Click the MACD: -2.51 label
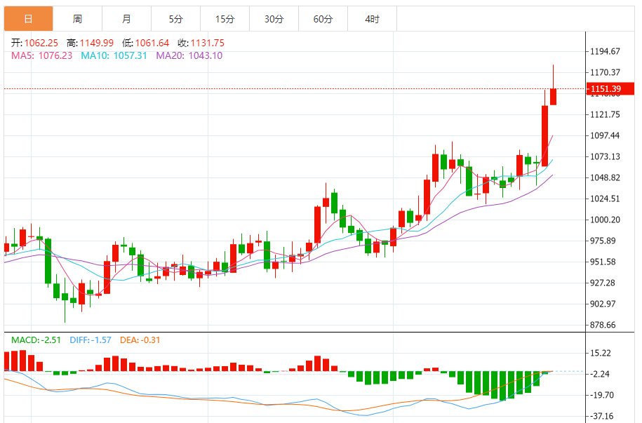 [x=36, y=340]
